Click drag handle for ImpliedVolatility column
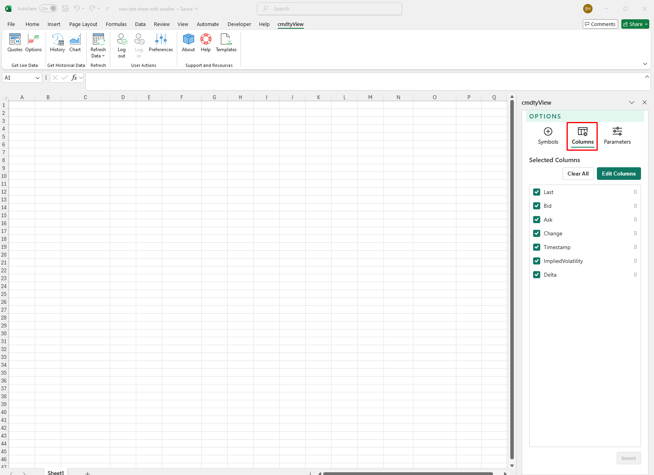This screenshot has width=654, height=475. pos(635,261)
